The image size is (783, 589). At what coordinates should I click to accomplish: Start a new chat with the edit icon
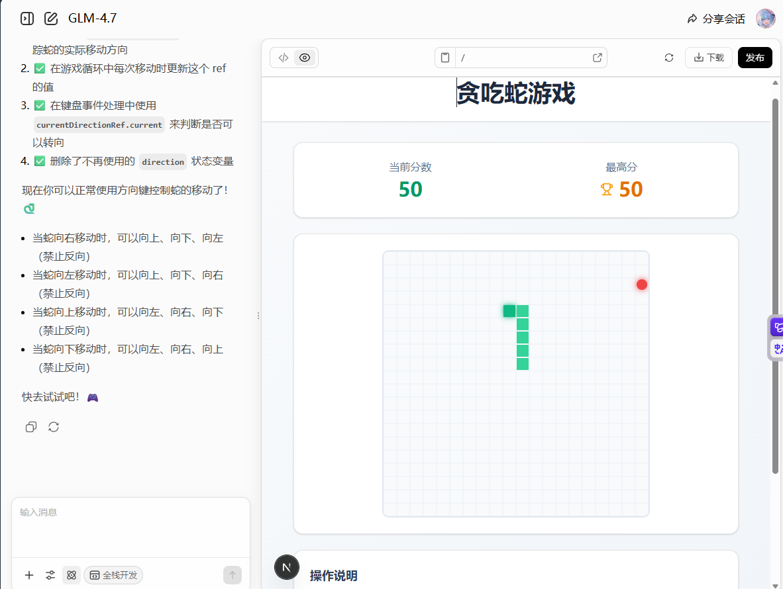tap(51, 19)
